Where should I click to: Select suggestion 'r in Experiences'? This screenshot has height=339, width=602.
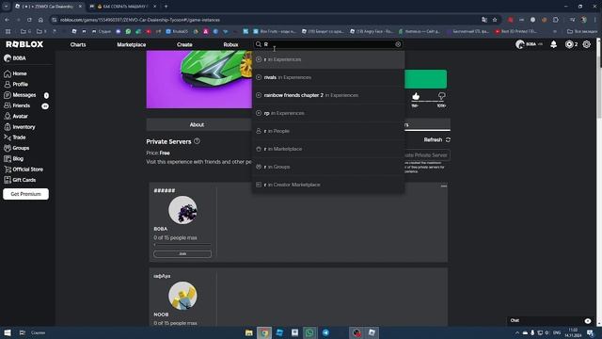tap(328, 59)
